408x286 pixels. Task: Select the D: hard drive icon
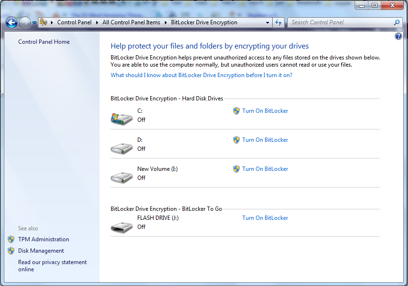click(122, 148)
